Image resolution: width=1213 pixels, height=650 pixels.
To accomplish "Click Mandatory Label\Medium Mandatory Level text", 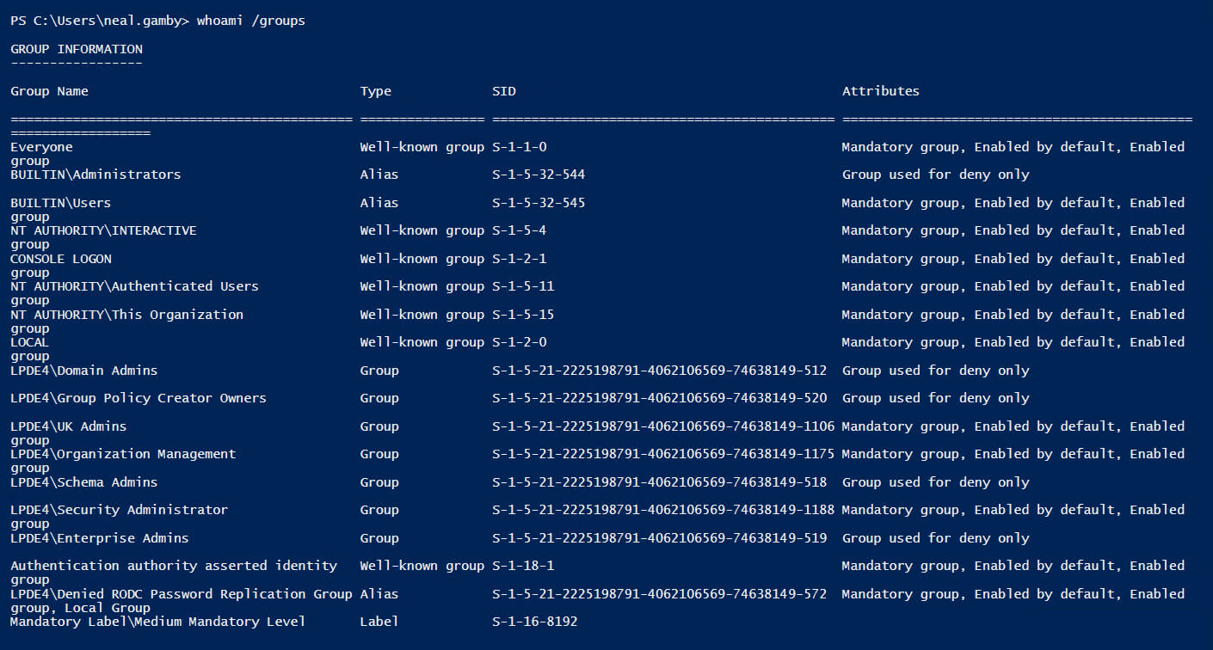I will coord(157,622).
